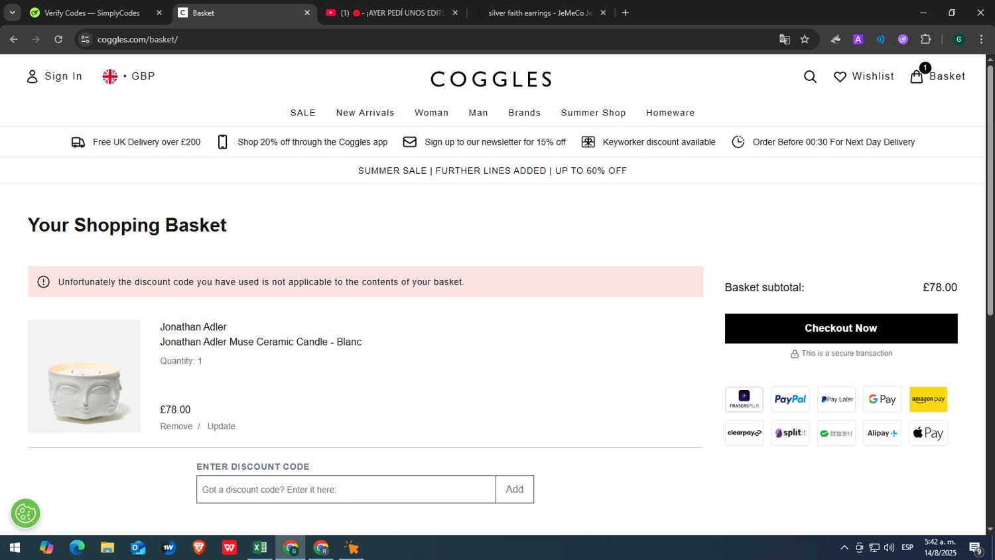The width and height of the screenshot is (995, 560).
Task: Click the mobile phone app icon
Action: (x=223, y=142)
